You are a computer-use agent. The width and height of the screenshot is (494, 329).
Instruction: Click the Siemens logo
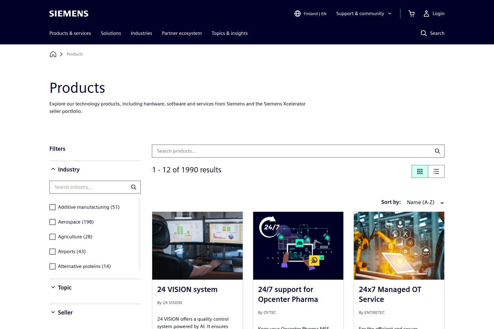click(x=69, y=14)
